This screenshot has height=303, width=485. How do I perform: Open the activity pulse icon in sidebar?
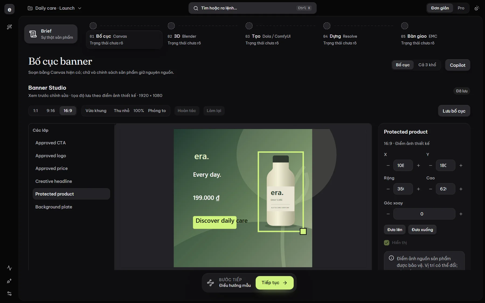tap(9, 268)
